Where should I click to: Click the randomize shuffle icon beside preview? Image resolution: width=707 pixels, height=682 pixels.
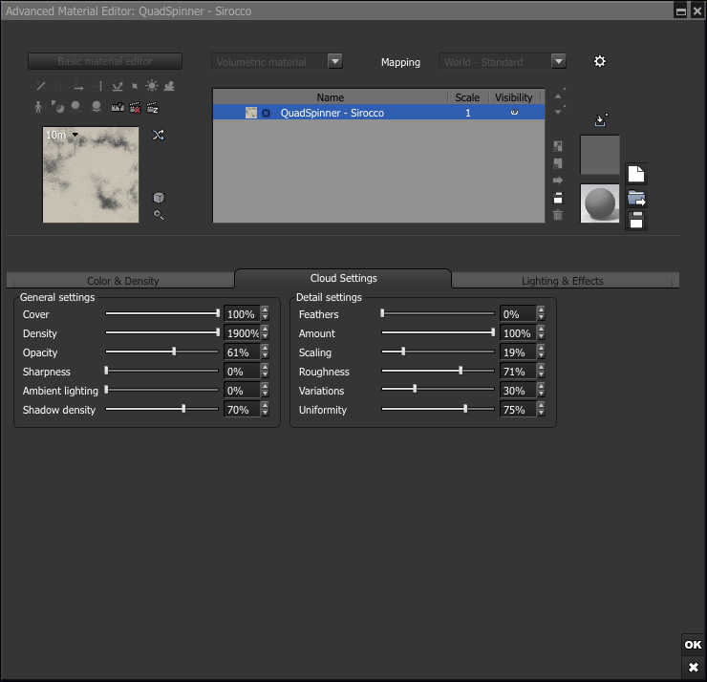click(x=159, y=136)
